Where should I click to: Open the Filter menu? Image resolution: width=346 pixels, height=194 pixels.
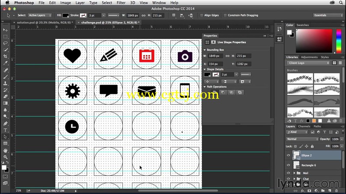click(x=121, y=3)
